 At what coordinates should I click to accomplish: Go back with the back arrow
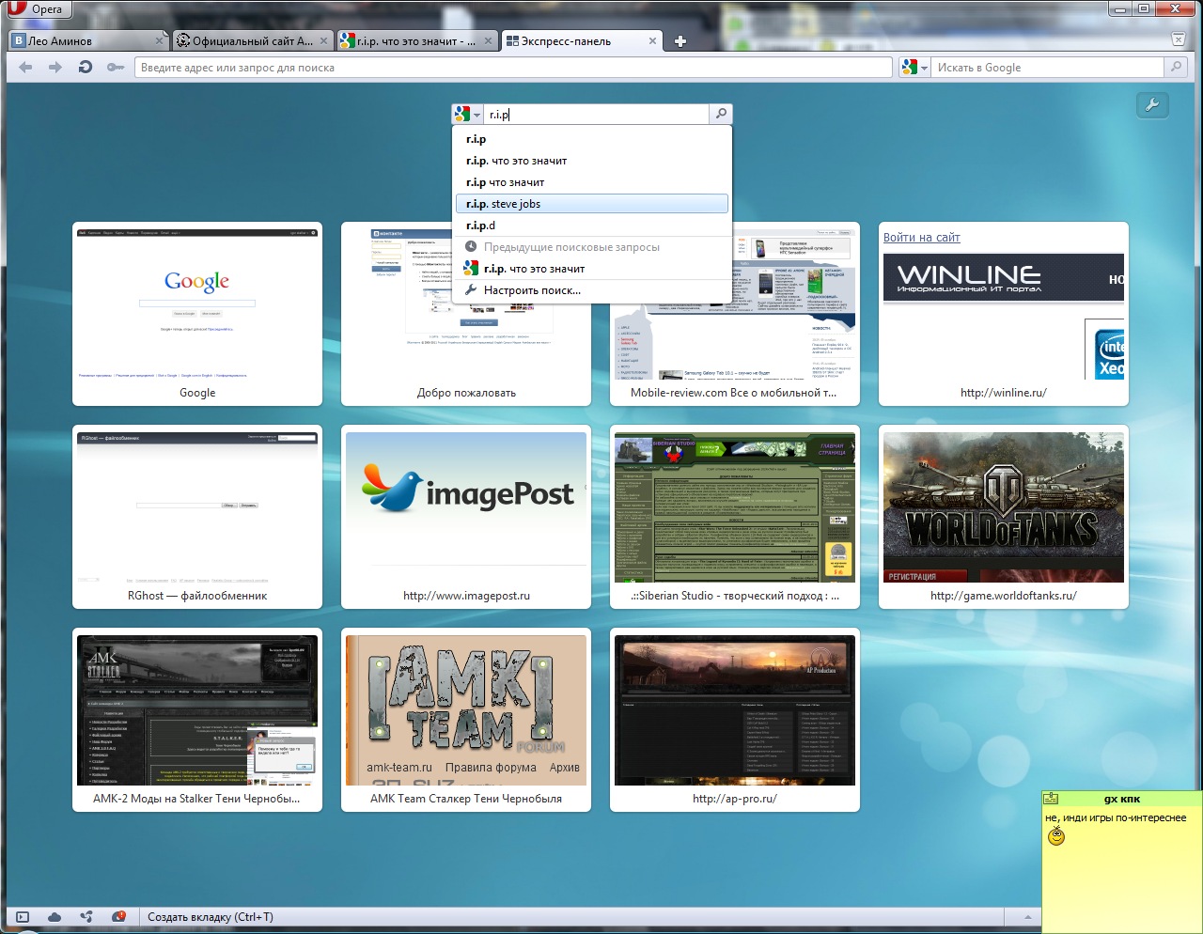pyautogui.click(x=25, y=68)
